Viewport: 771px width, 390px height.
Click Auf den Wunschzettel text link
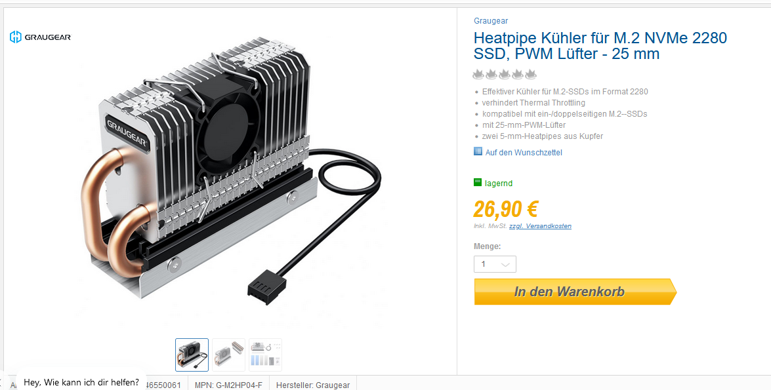click(524, 152)
